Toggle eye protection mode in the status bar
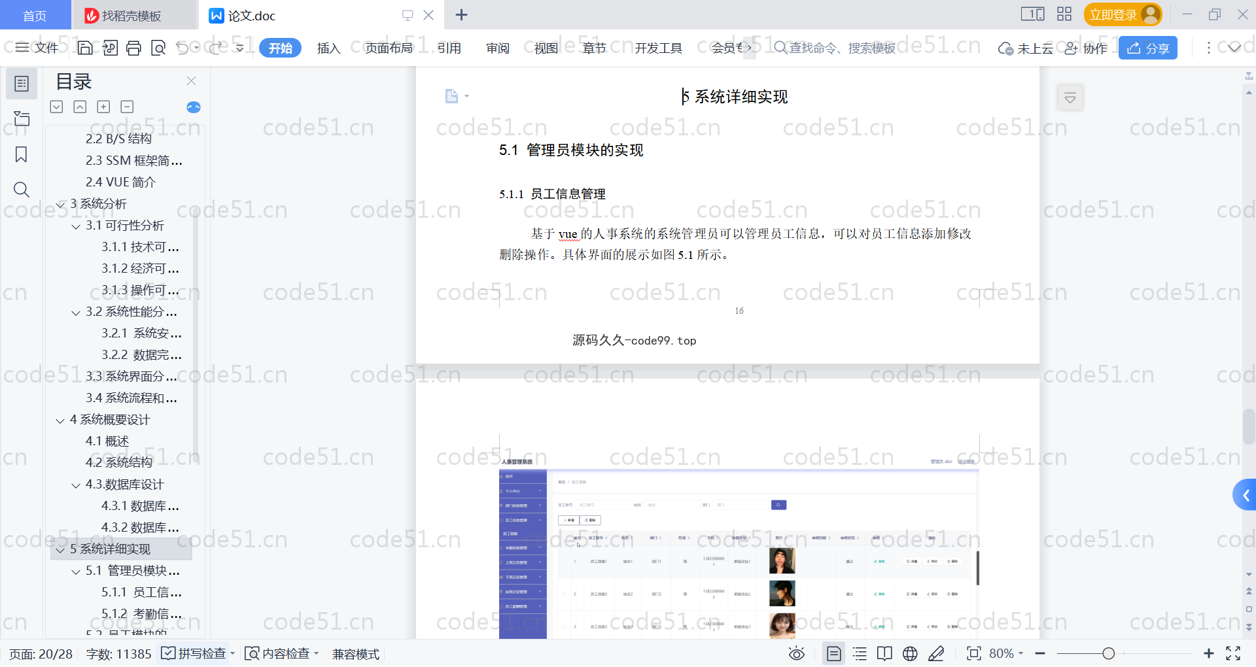Screen dimensions: 1256x667 [x=796, y=653]
